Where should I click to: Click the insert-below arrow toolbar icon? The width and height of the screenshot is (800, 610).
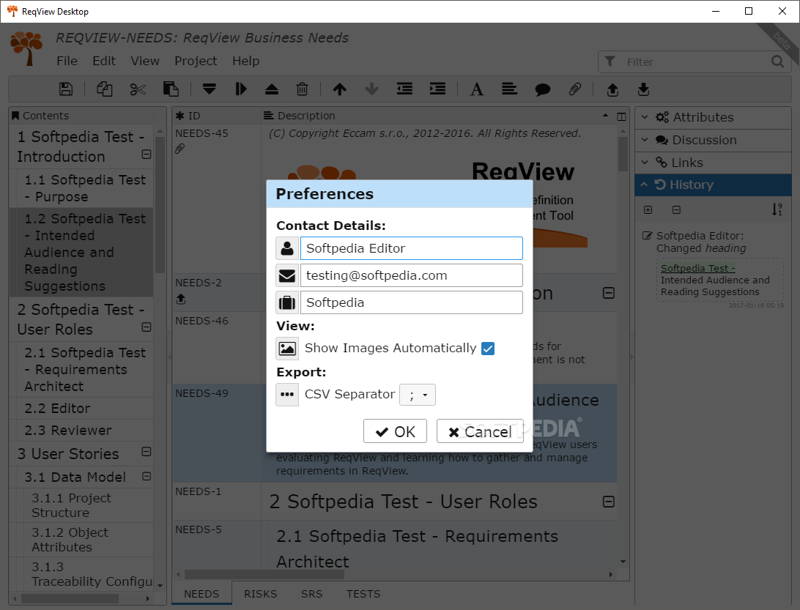[x=210, y=89]
